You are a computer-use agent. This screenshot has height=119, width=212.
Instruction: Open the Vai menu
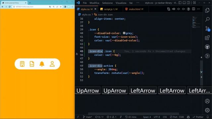131,3
